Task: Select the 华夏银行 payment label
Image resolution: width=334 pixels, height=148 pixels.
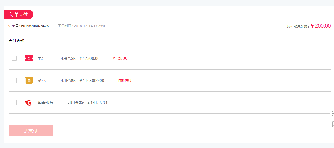Action: [x=46, y=103]
